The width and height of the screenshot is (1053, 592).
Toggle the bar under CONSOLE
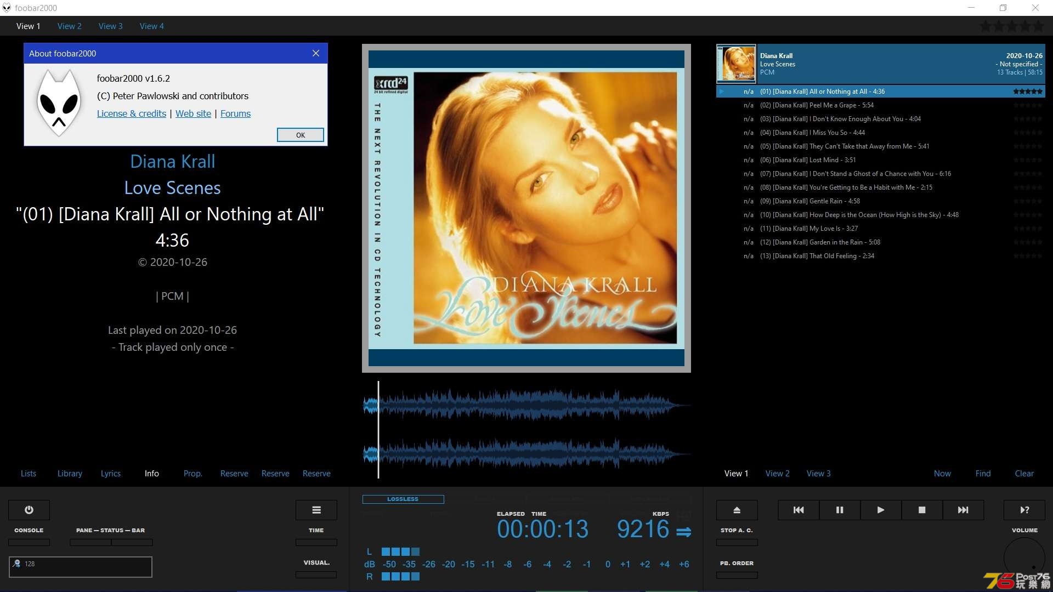(29, 542)
